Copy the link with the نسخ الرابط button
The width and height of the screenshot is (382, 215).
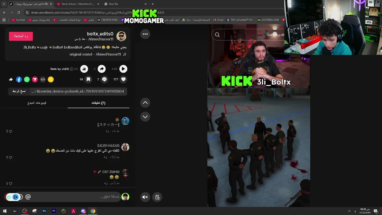pos(19,91)
